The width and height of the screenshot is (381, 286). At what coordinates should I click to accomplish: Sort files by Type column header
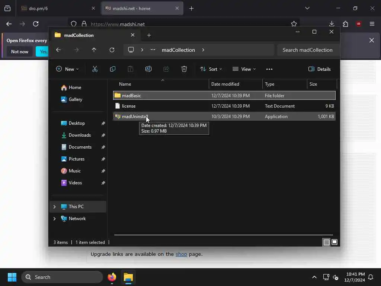pos(285,84)
